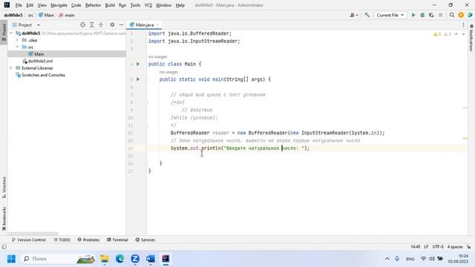This screenshot has width=475, height=267.
Task: Open Microsoft Edge from taskbar
Action: point(120,259)
